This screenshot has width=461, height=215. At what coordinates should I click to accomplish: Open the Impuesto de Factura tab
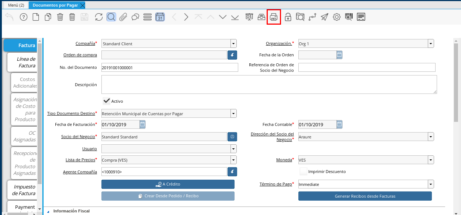click(23, 190)
